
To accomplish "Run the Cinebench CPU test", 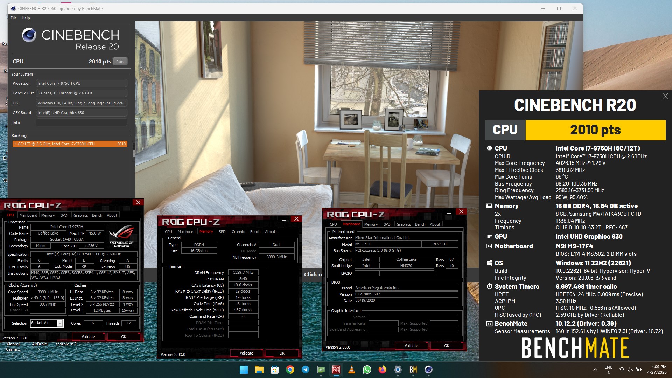I will (x=120, y=61).
